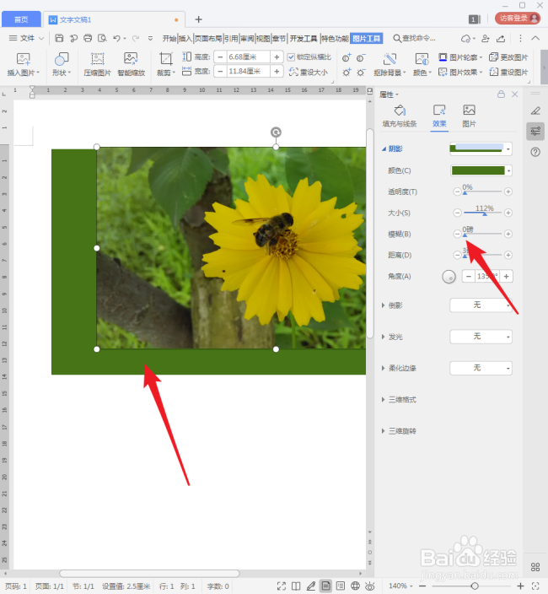Open the 特色功能 ribbon tab
This screenshot has width=548, height=594.
tap(335, 38)
